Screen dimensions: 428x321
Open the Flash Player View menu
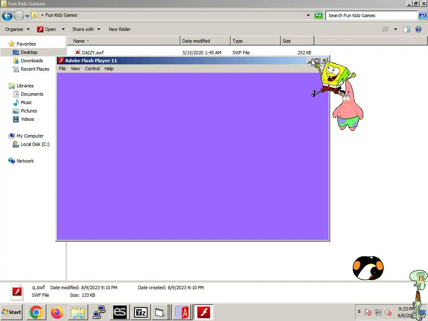click(75, 69)
